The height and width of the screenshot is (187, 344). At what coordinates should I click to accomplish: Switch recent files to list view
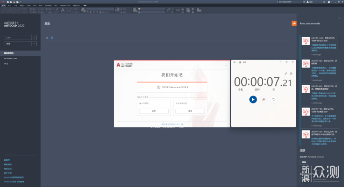pos(47,38)
